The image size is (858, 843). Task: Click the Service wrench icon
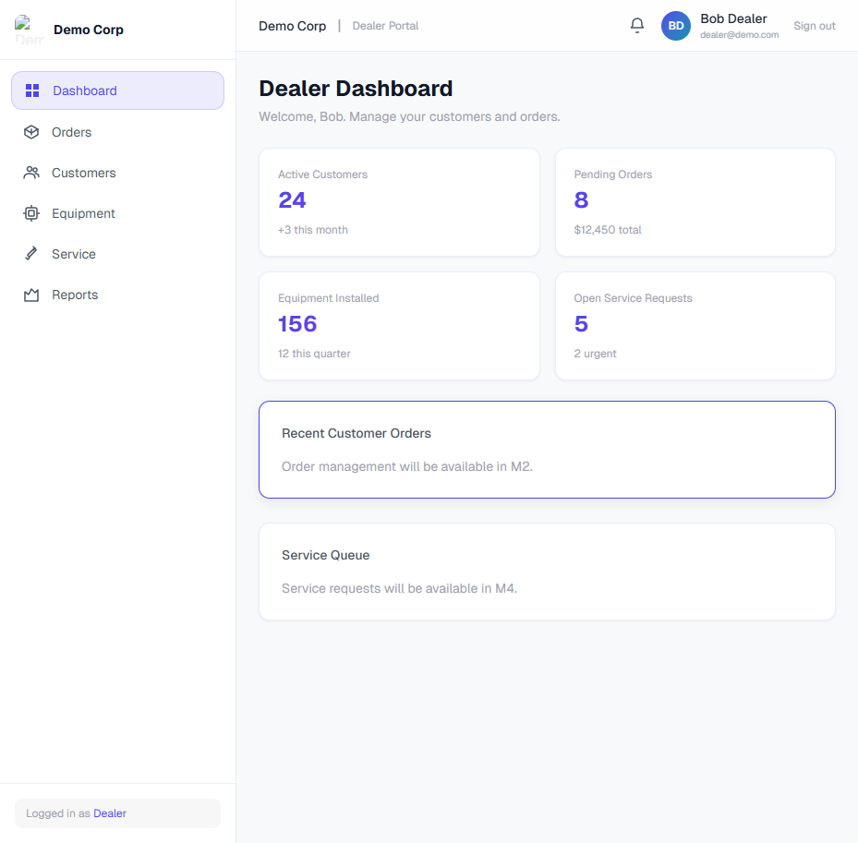pyautogui.click(x=31, y=254)
